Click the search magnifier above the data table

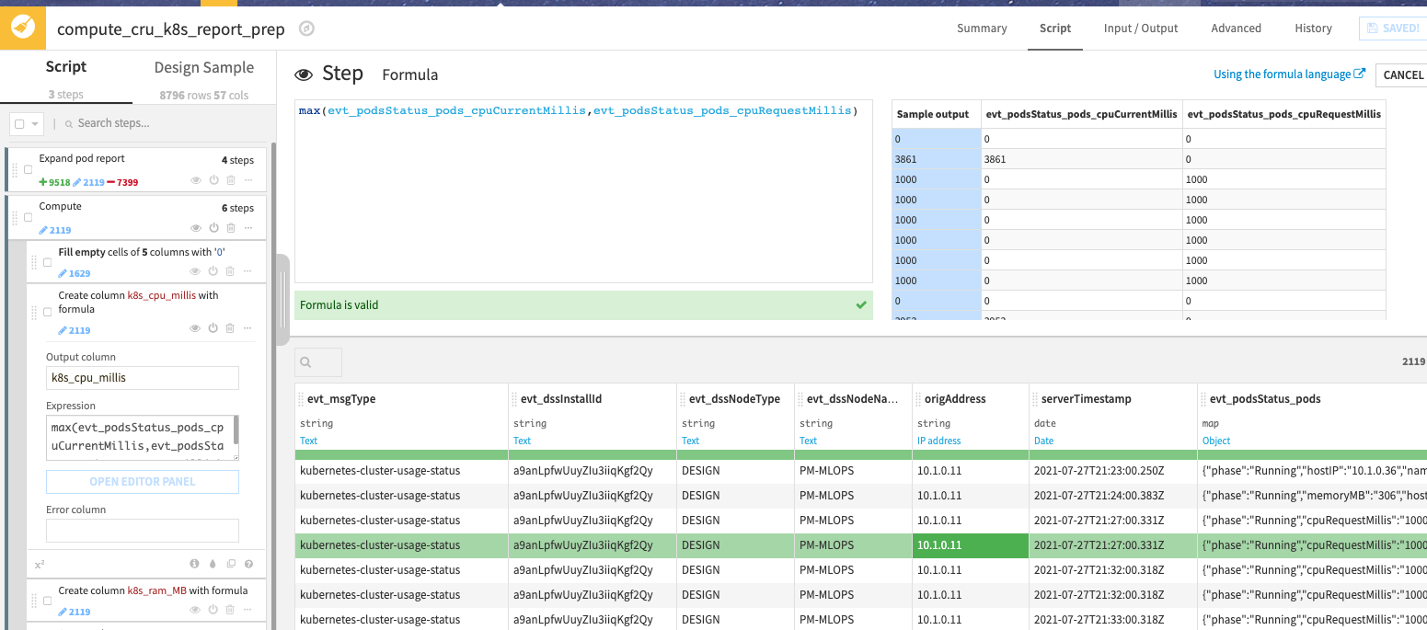[305, 362]
